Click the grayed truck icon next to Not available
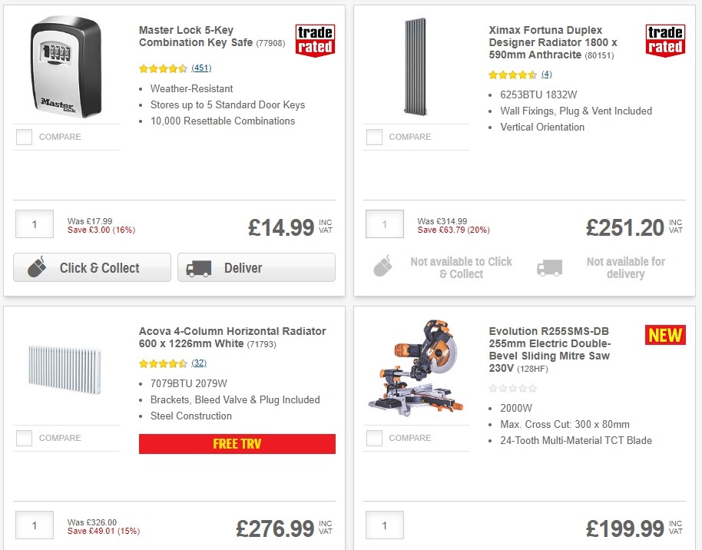Screen dimensions: 702x550 pos(548,267)
